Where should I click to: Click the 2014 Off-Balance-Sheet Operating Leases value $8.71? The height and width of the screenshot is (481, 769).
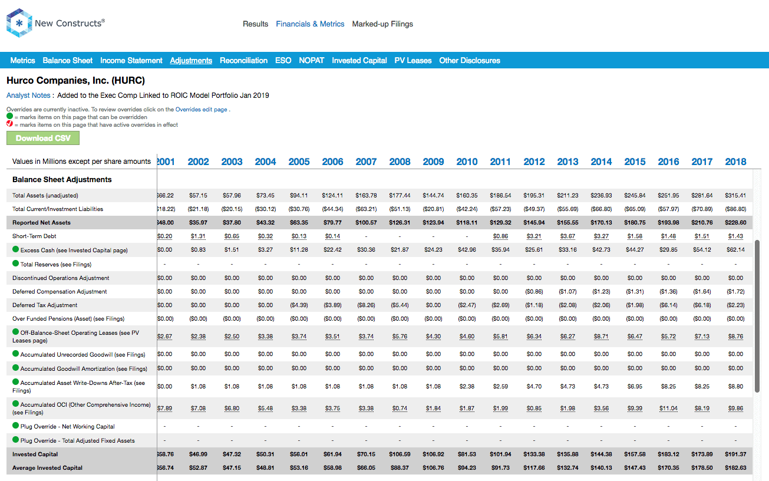602,336
